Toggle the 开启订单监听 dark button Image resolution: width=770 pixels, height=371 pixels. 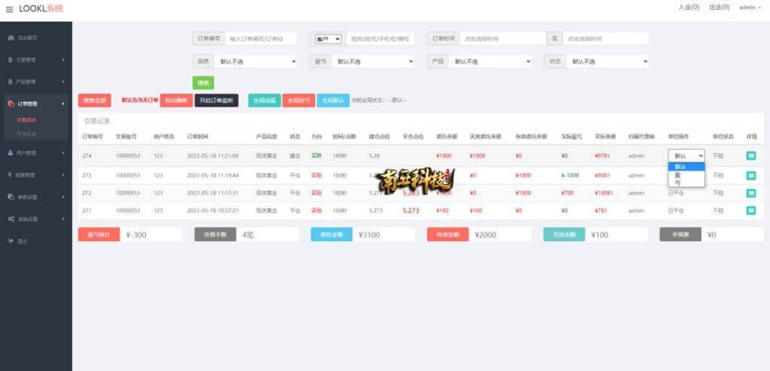click(217, 100)
